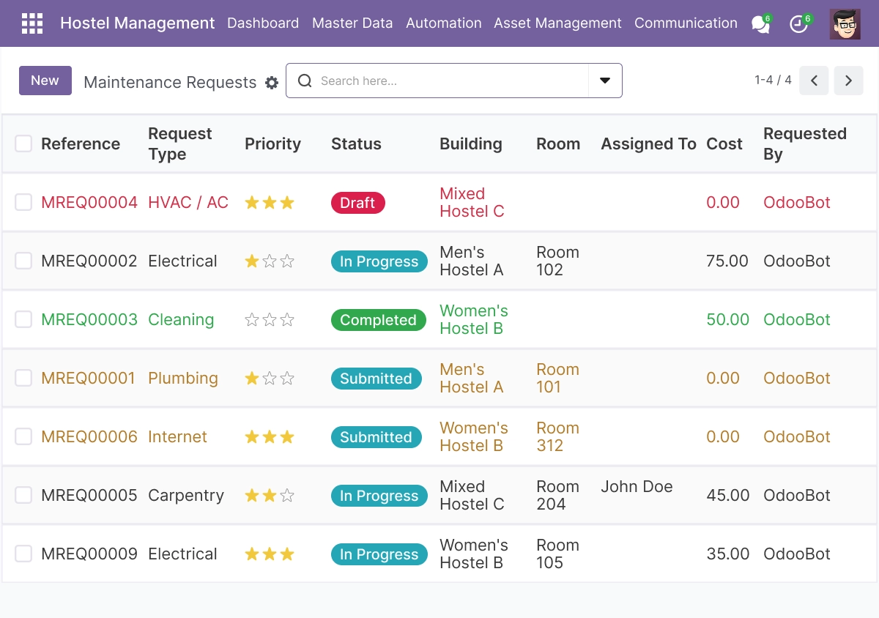879x618 pixels.
Task: Open the Dashboard menu
Action: (x=263, y=23)
